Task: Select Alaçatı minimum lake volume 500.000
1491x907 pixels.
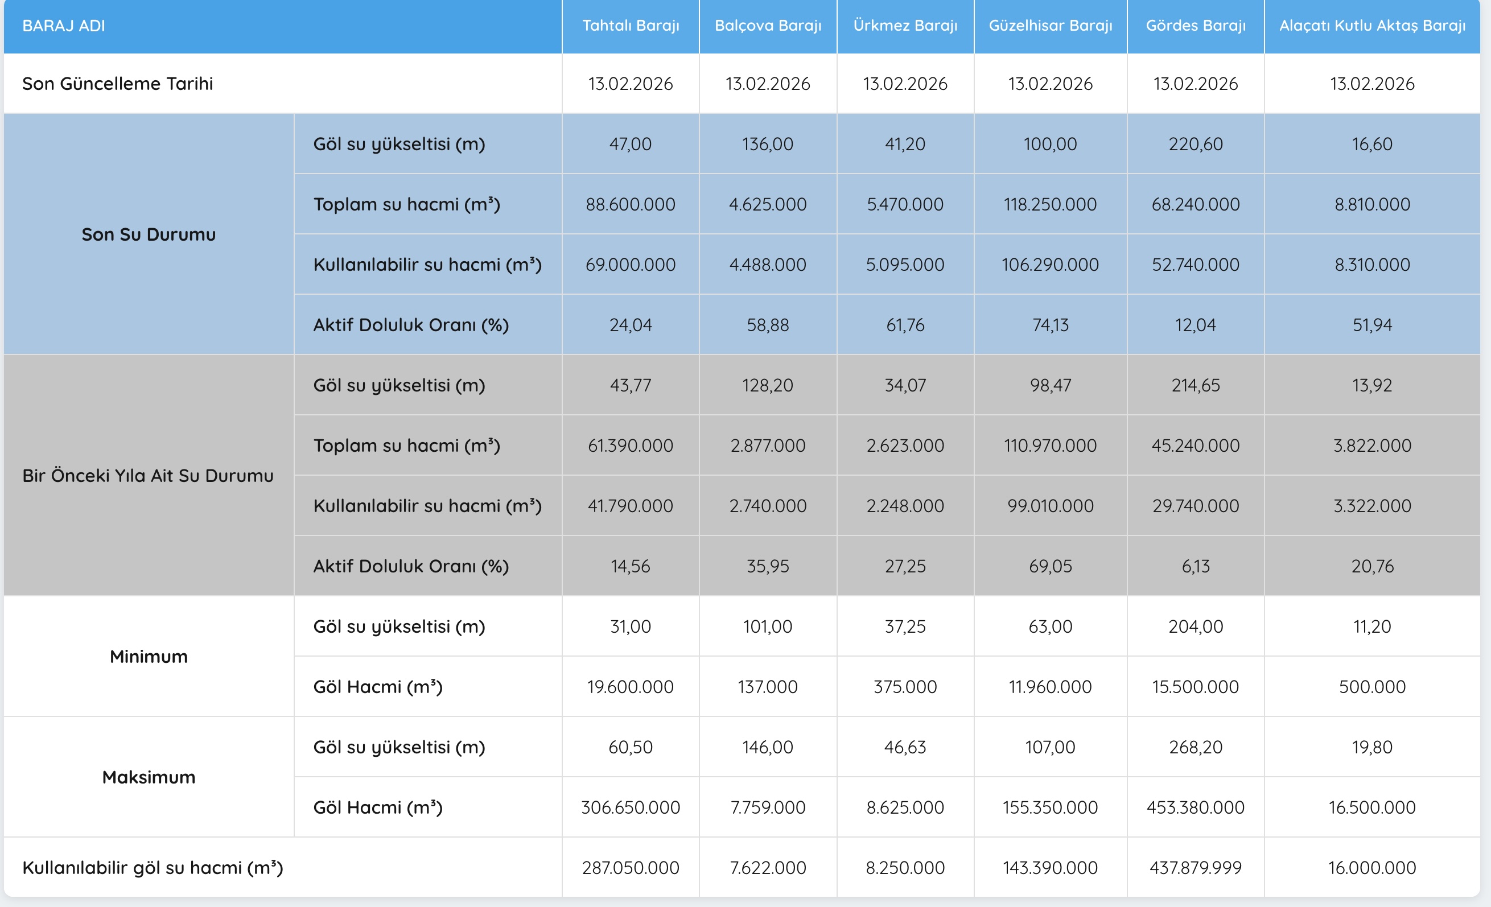Action: (x=1372, y=687)
